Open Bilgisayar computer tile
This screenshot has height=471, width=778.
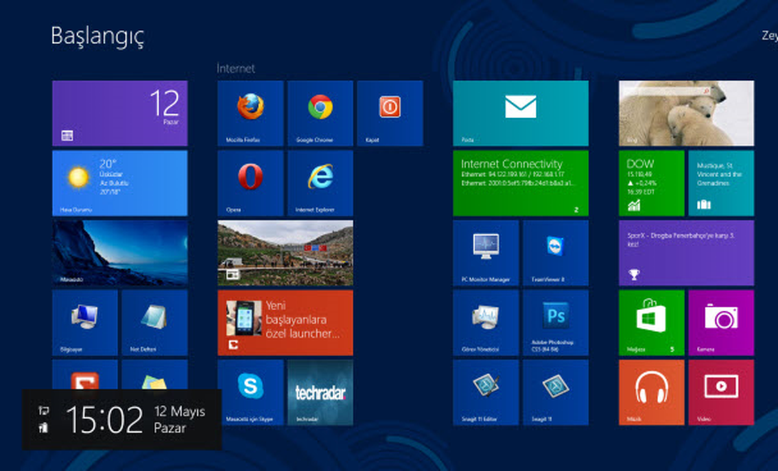coord(85,322)
